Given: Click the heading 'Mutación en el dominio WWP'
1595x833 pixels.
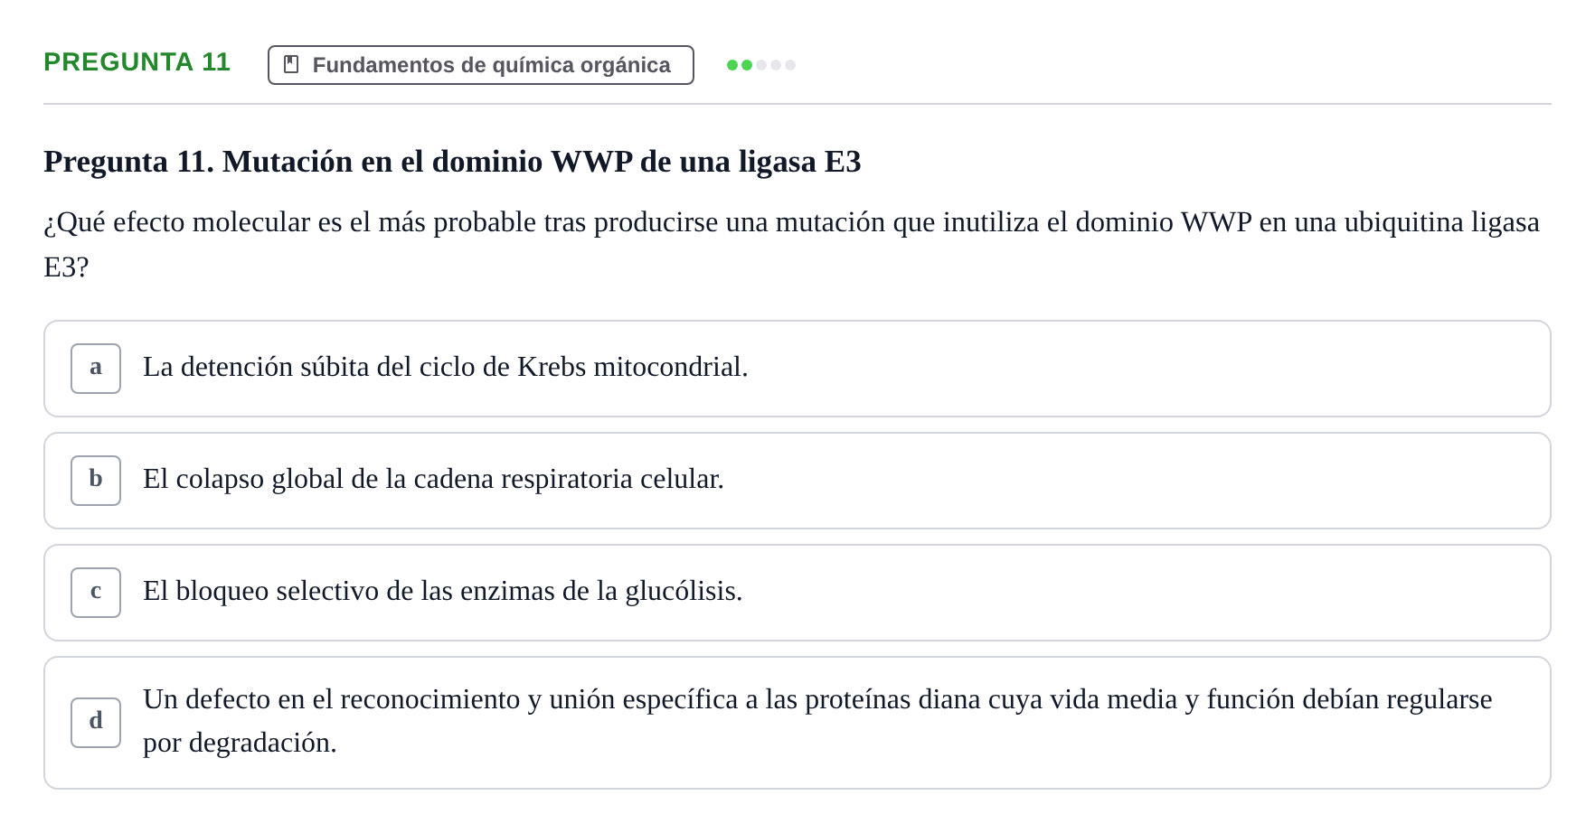Looking at the screenshot, I should tap(452, 162).
